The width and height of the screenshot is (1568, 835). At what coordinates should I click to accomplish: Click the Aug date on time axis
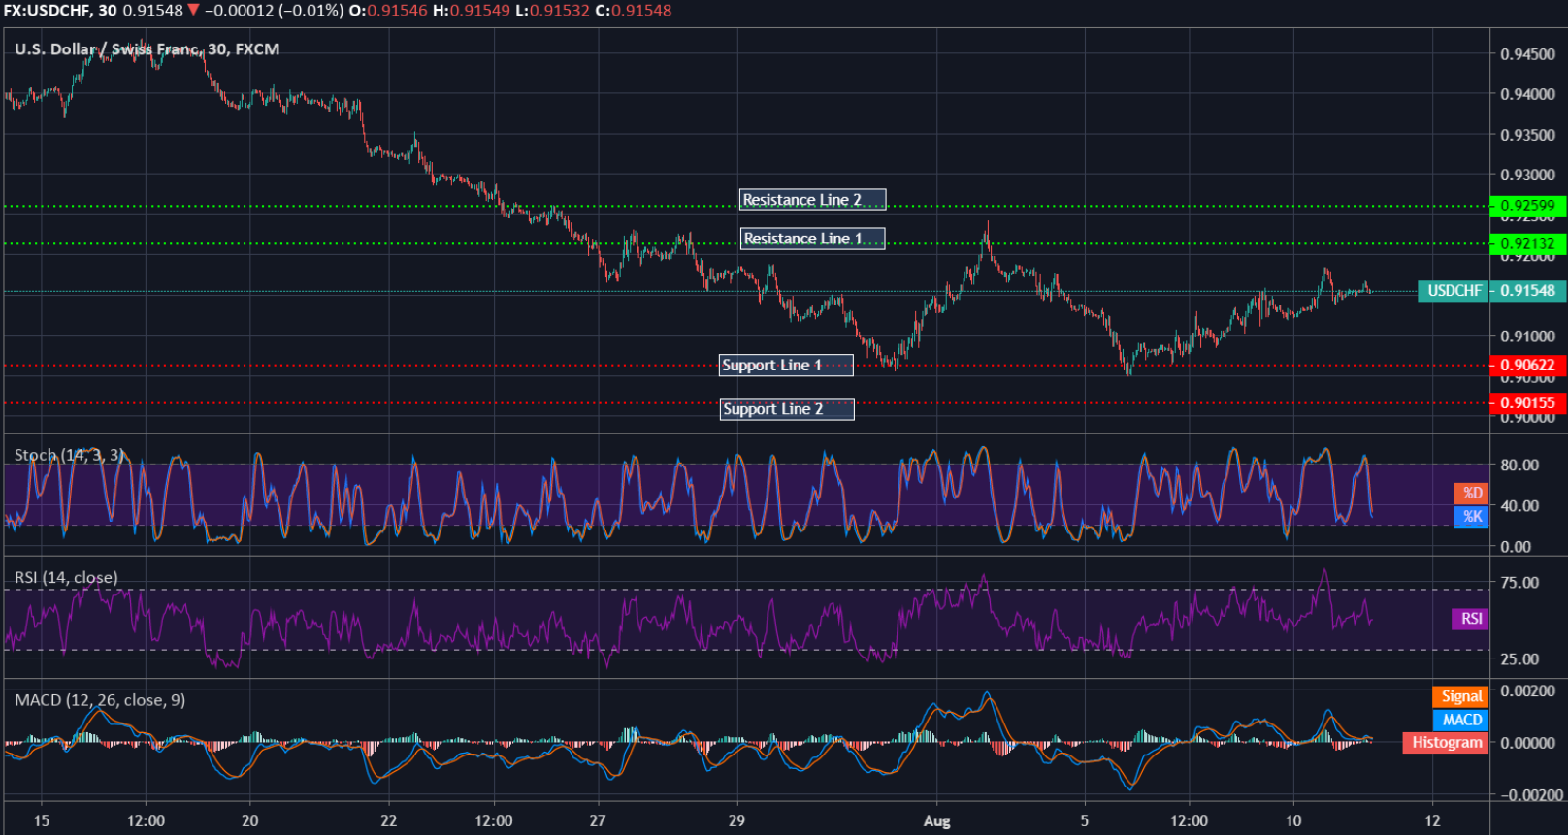coord(936,820)
